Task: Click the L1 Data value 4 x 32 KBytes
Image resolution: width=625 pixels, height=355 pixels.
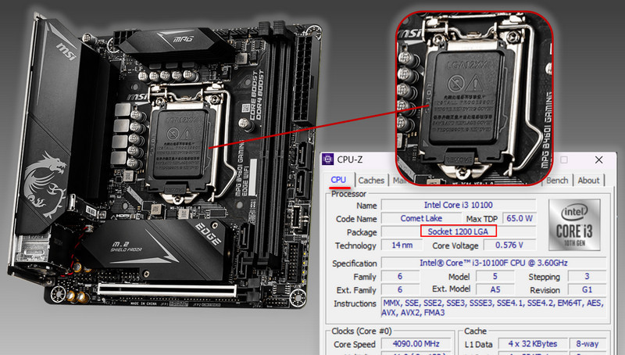Action: tap(533, 343)
